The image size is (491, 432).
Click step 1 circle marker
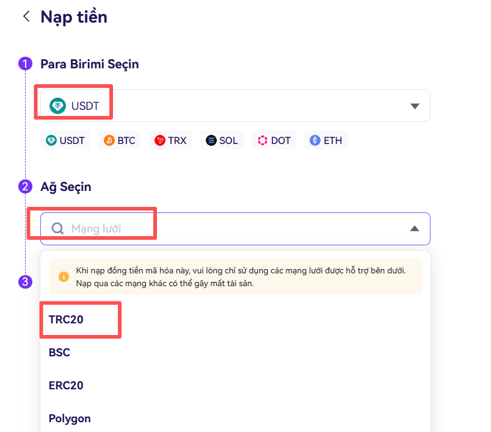tap(26, 64)
